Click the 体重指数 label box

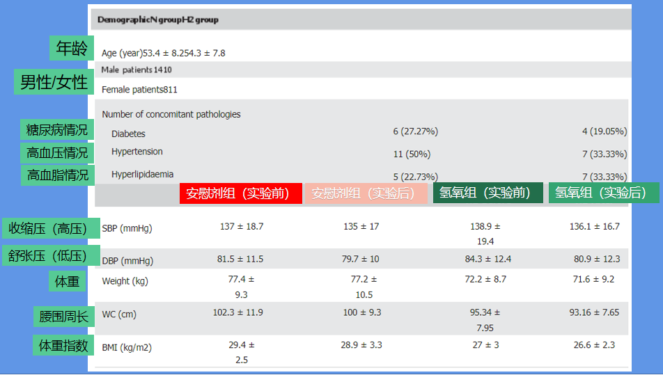(x=63, y=345)
